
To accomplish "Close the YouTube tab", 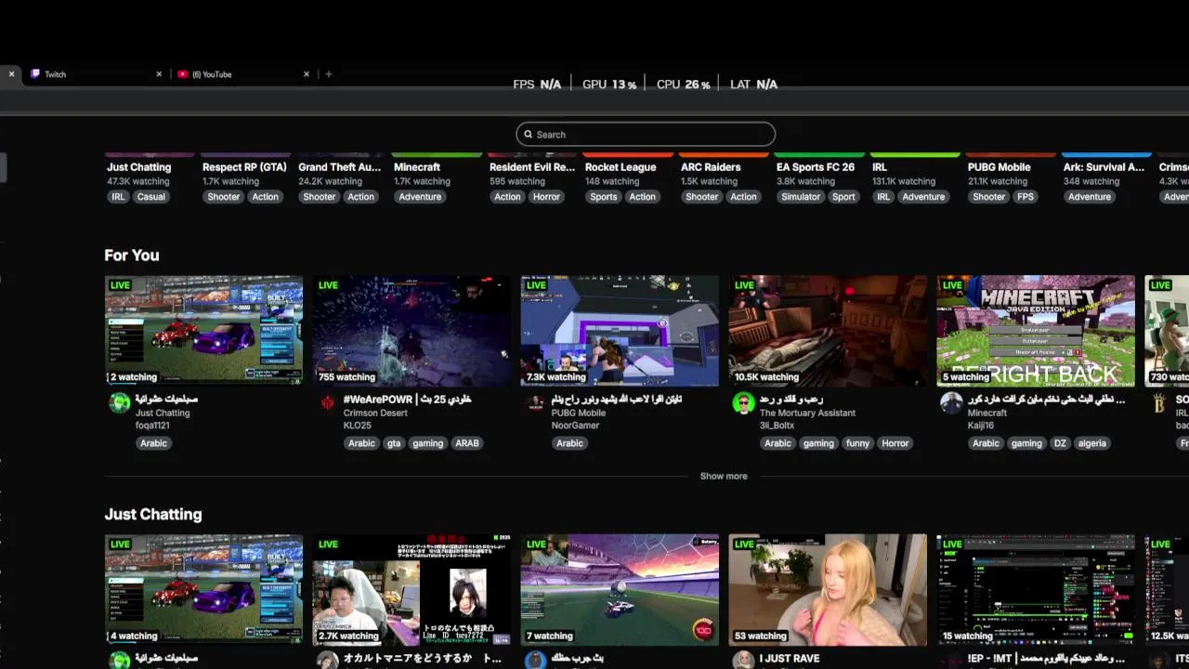I will pyautogui.click(x=307, y=74).
